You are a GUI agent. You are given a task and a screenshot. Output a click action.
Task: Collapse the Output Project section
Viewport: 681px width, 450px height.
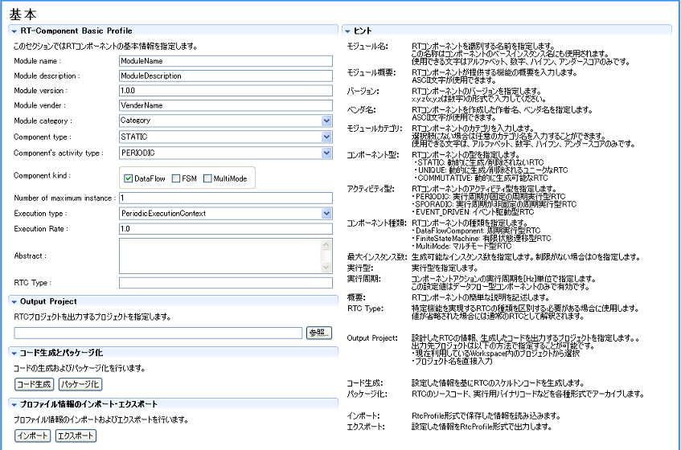(x=14, y=301)
